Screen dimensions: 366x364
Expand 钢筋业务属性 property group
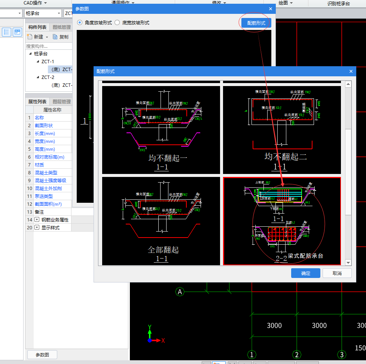tap(37, 220)
